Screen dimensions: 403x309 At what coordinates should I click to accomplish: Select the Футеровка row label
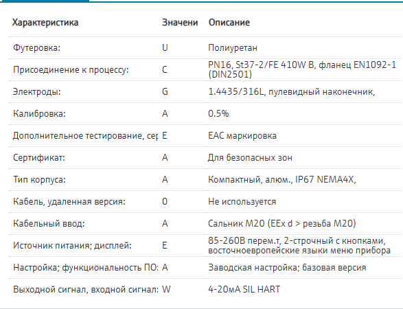coord(37,48)
